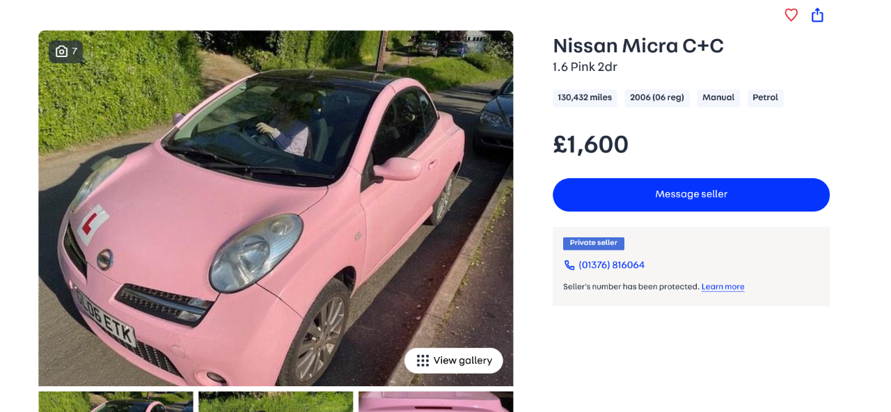Click the (01376) 816064 phone number
The width and height of the screenshot is (891, 412).
pyautogui.click(x=611, y=265)
